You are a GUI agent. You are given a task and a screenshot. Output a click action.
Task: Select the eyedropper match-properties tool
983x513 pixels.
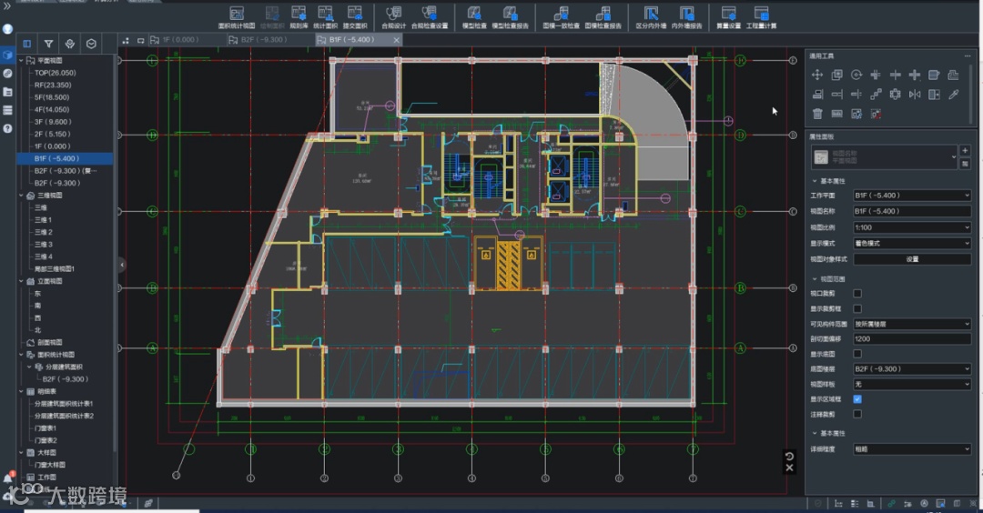pyautogui.click(x=954, y=95)
